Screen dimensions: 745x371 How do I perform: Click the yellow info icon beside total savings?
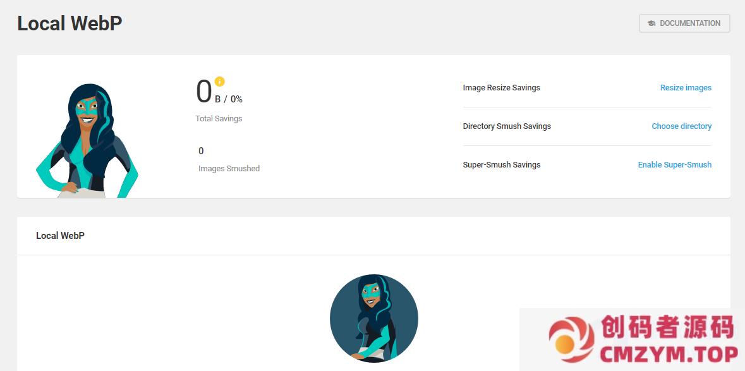(x=219, y=82)
